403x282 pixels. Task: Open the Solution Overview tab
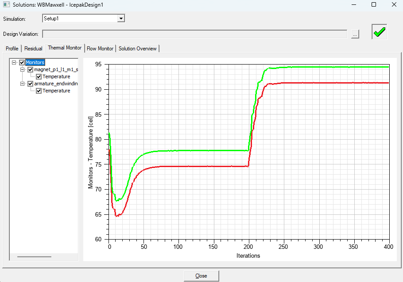click(x=137, y=49)
